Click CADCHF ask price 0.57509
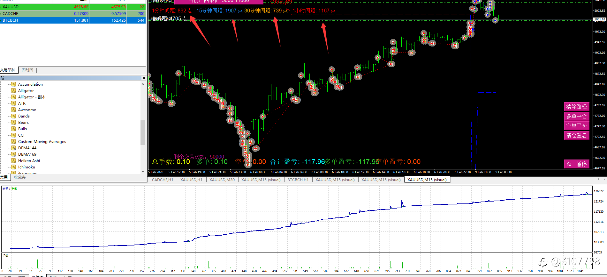The height and width of the screenshot is (277, 607). pyautogui.click(x=118, y=13)
